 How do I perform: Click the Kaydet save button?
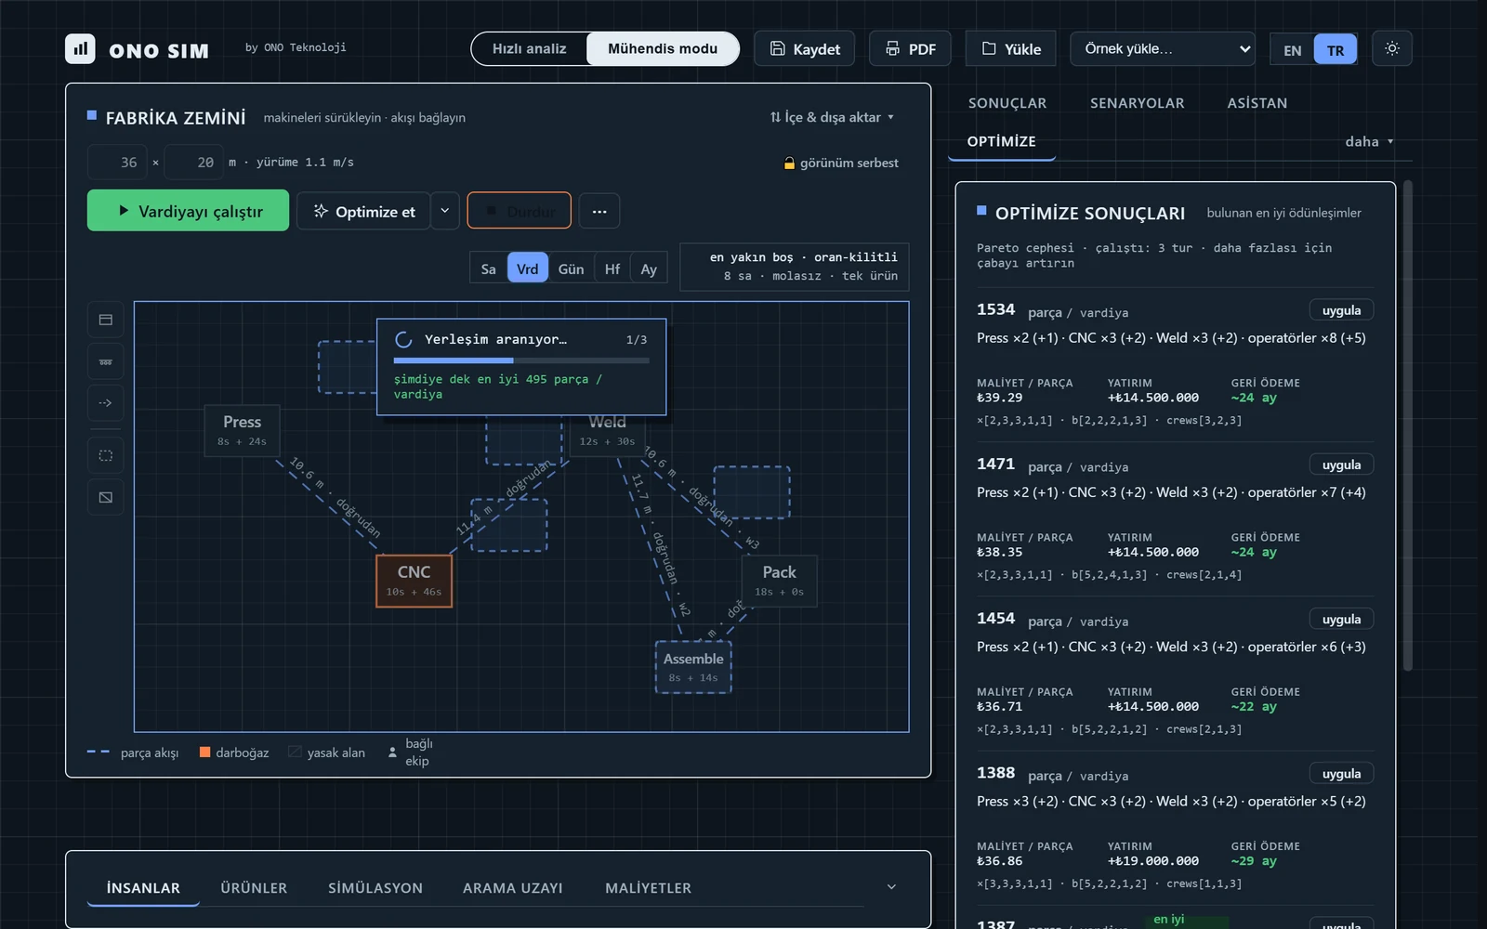point(806,49)
